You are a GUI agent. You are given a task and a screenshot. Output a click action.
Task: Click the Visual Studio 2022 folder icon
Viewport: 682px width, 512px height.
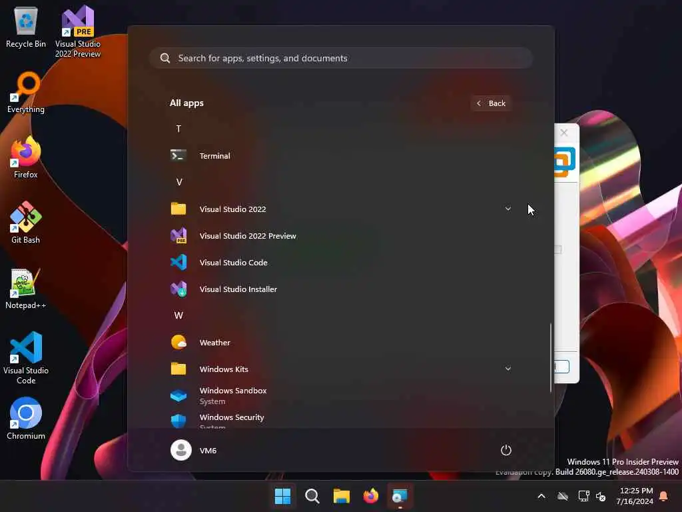[178, 209]
